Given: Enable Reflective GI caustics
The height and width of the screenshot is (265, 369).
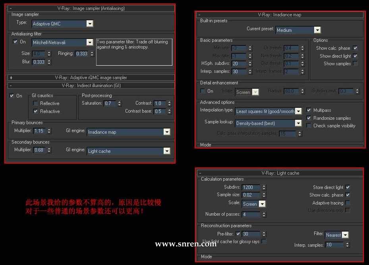Looking at the screenshot, I should click(35, 103).
